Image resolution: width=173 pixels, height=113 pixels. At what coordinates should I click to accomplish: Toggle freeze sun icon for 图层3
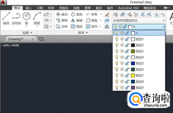pyautogui.click(x=122, y=51)
